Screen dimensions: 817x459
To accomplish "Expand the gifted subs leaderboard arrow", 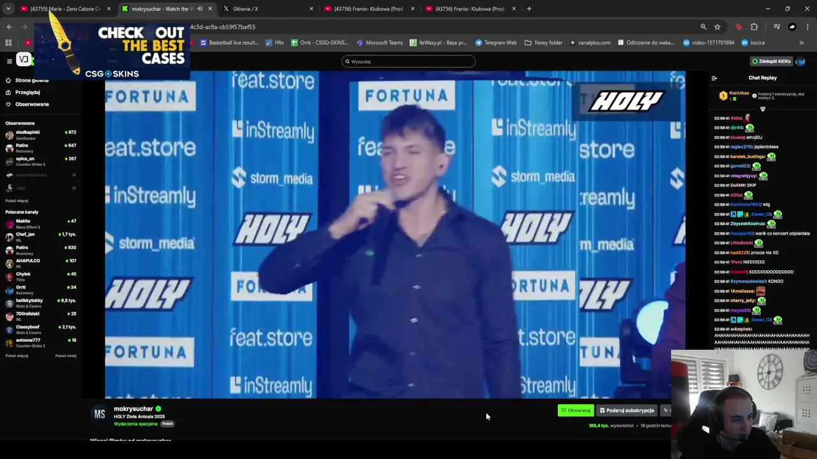I will [x=763, y=109].
